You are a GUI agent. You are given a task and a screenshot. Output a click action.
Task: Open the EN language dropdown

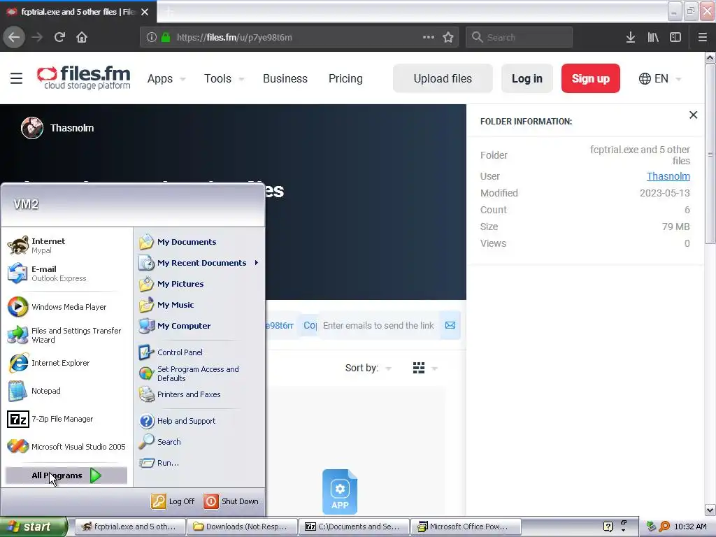click(x=660, y=78)
